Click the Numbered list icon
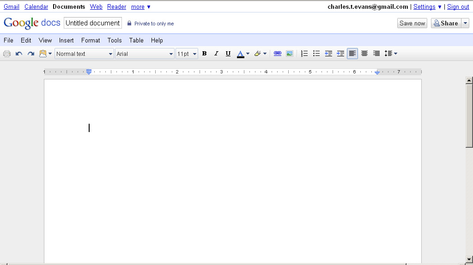Viewport: 473px width, 265px height. pos(304,54)
